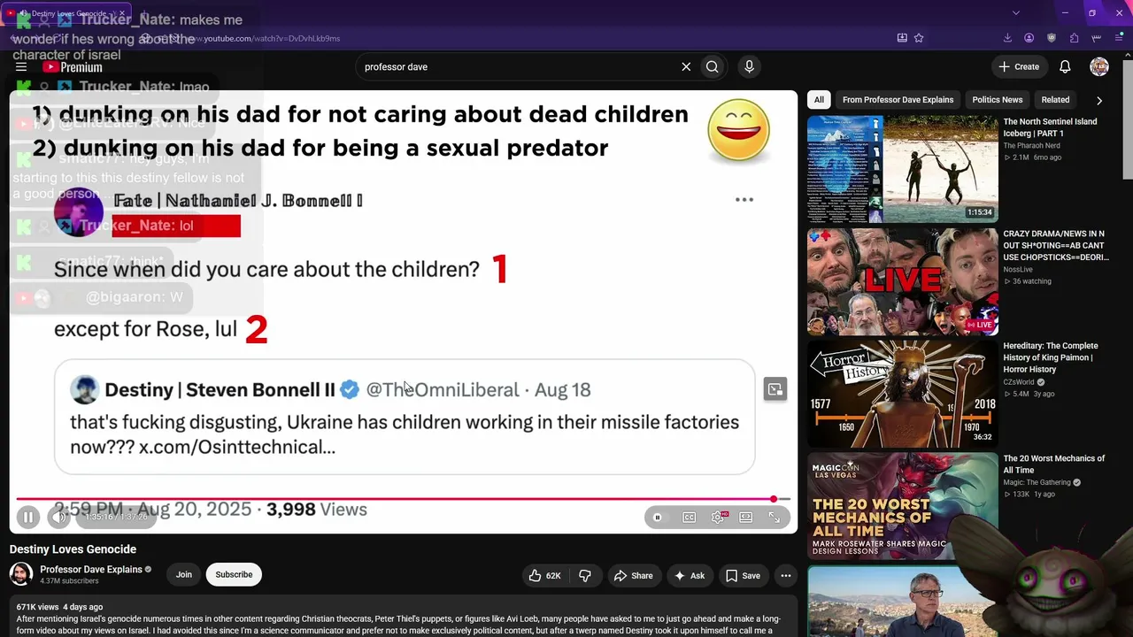The width and height of the screenshot is (1133, 637).
Task: Click The Pharaoh Nerd channel name
Action: (x=1031, y=145)
